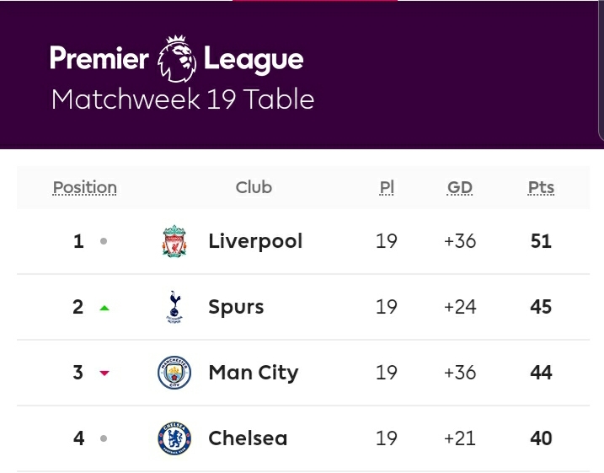
Task: Open the Spurs club name link
Action: [236, 307]
